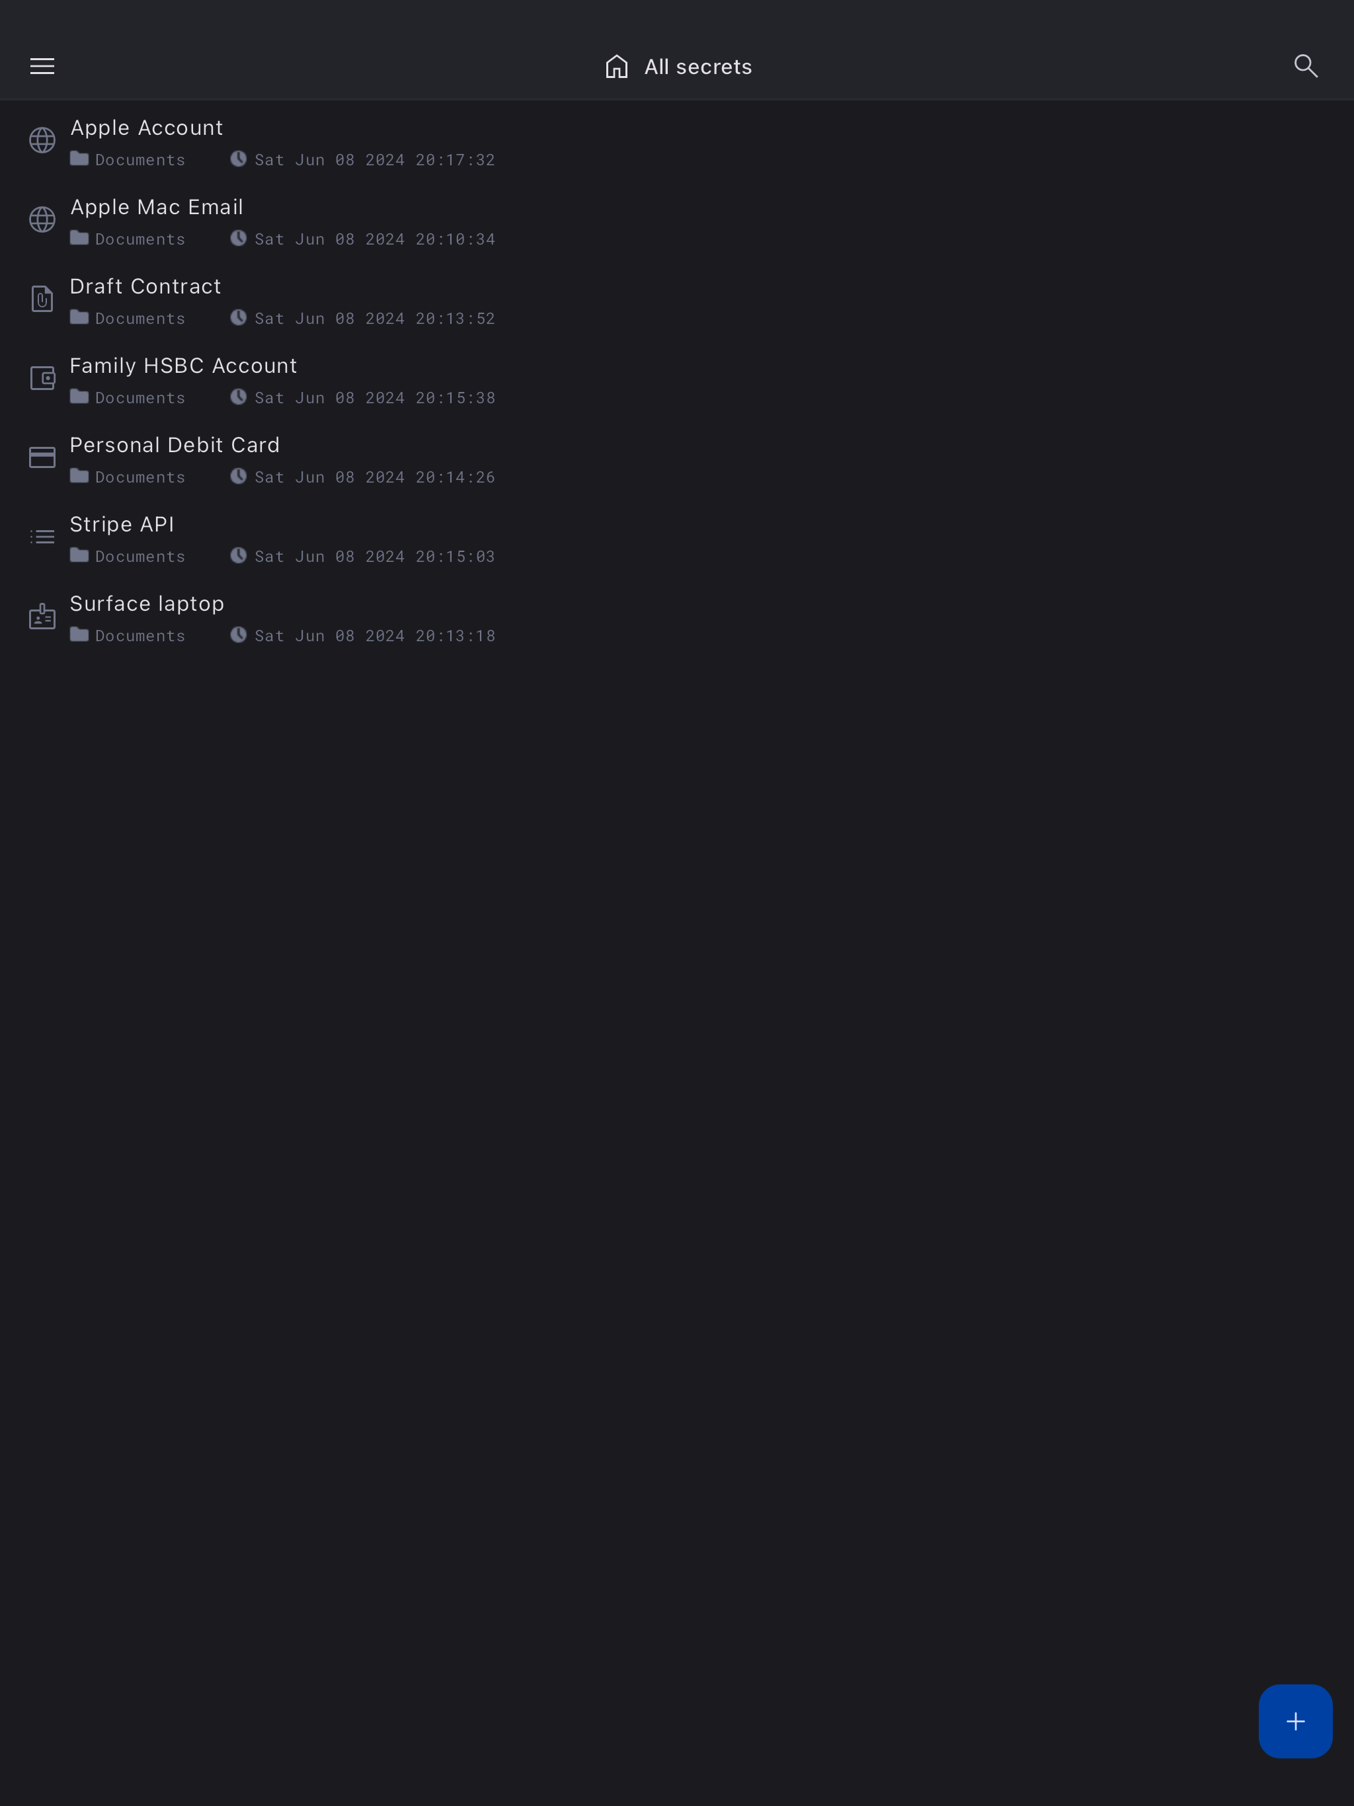Click globe icon beside Apple Mac Email
The height and width of the screenshot is (1806, 1354).
coord(42,219)
